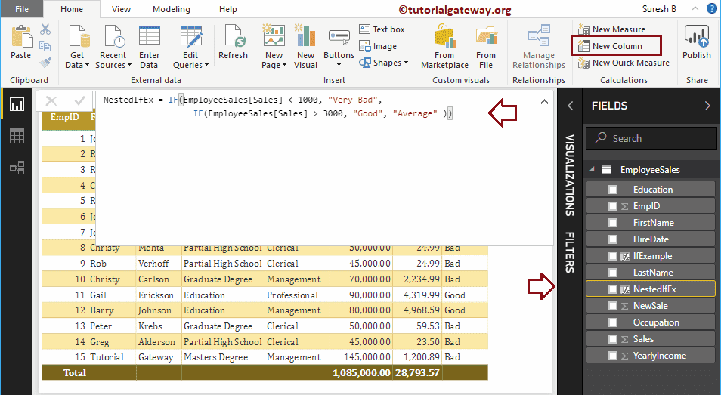Click the Enter Data table icon
The height and width of the screenshot is (395, 721).
tap(150, 35)
